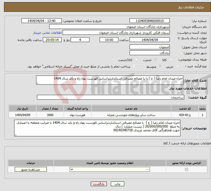Click the delivery province field اصفهان
Image resolution: width=211 pixels, height=191 pixels.
[x=149, y=47]
